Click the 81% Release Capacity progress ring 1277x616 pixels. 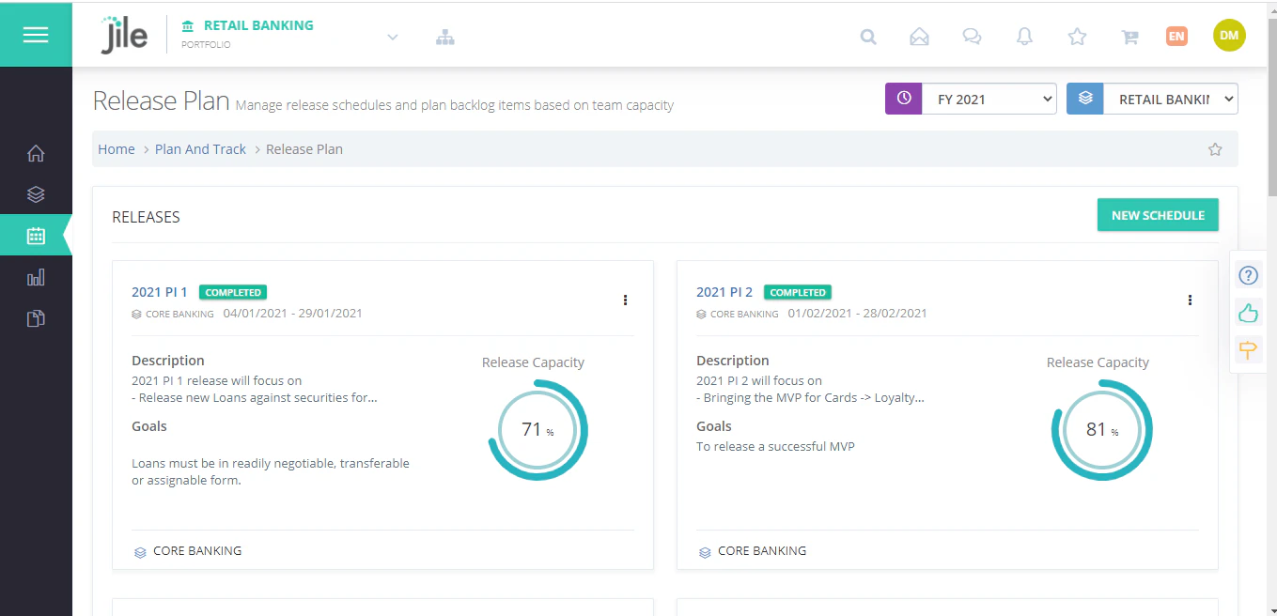point(1101,430)
